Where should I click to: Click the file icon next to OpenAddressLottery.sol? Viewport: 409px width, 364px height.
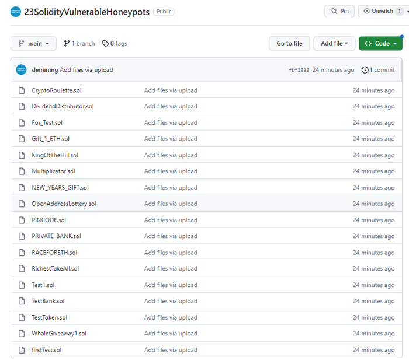click(x=22, y=204)
